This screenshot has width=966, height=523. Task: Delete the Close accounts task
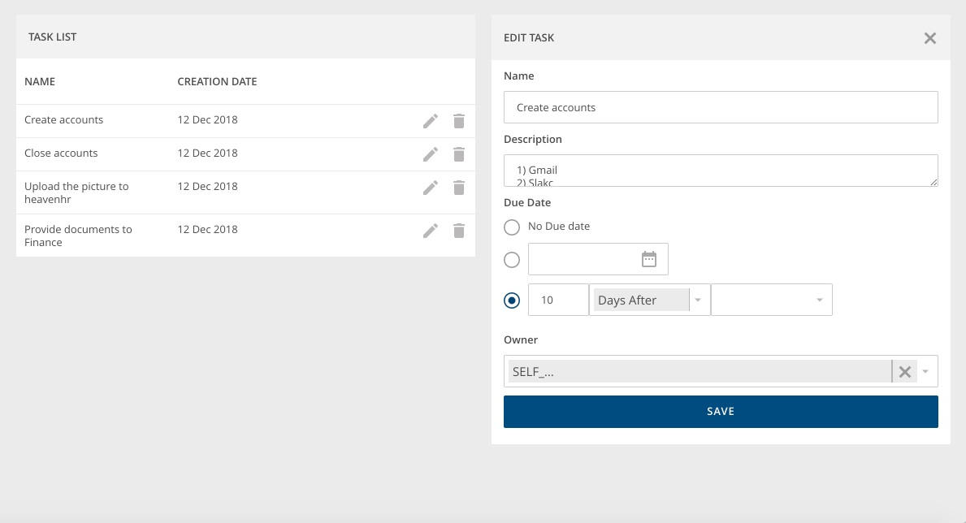point(459,153)
